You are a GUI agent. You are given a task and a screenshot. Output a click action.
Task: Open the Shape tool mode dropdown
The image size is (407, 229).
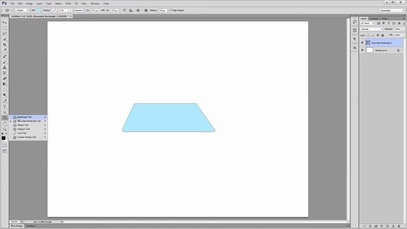click(x=22, y=10)
